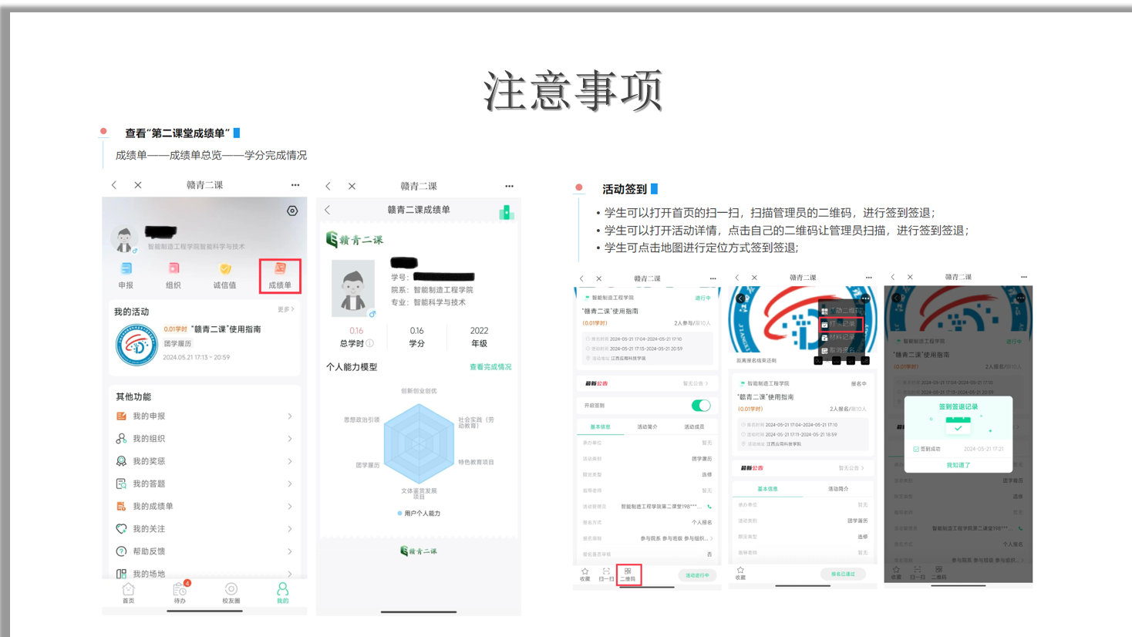Open three-dot menu above 签到签退记录 dialog screen

[x=1024, y=277]
